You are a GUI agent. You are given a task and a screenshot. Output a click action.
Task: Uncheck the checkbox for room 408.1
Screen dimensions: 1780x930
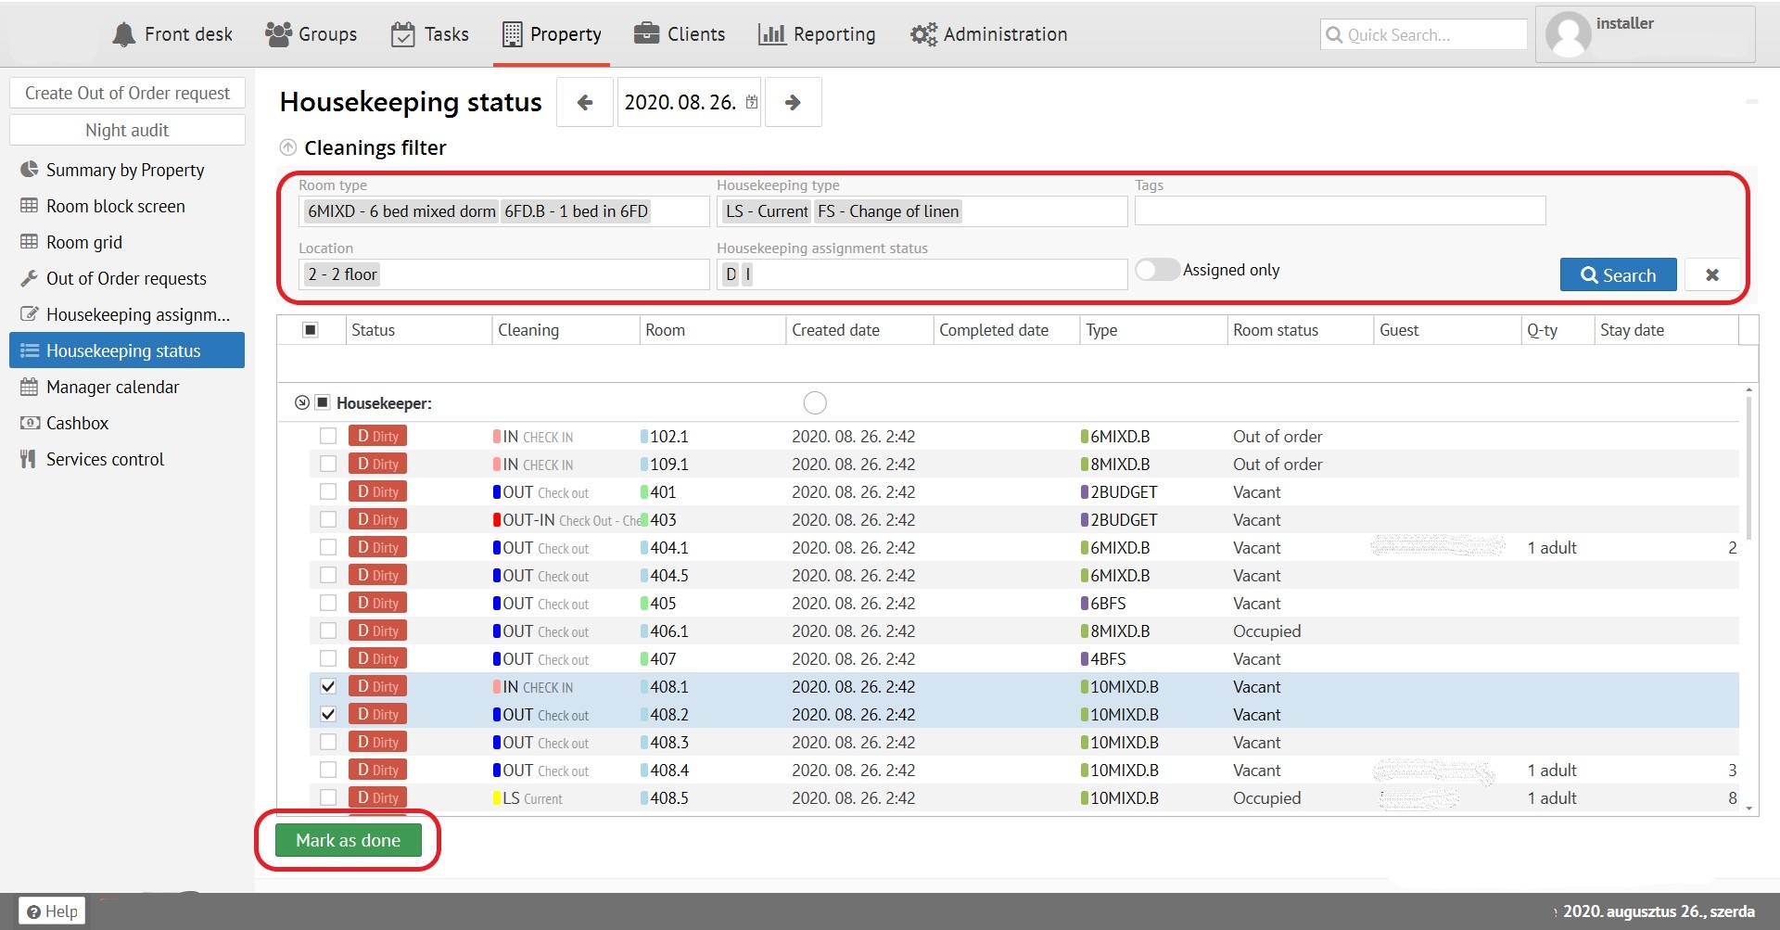tap(328, 686)
